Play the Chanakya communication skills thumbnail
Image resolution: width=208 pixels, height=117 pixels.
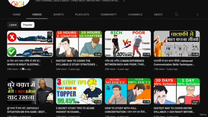pyautogui.click(x=177, y=44)
